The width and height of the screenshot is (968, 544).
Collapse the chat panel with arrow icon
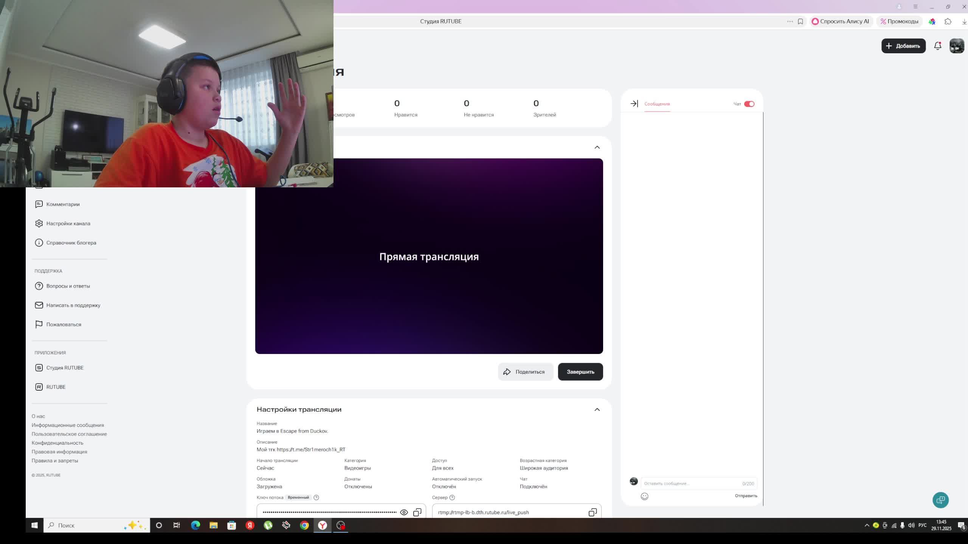click(x=634, y=104)
